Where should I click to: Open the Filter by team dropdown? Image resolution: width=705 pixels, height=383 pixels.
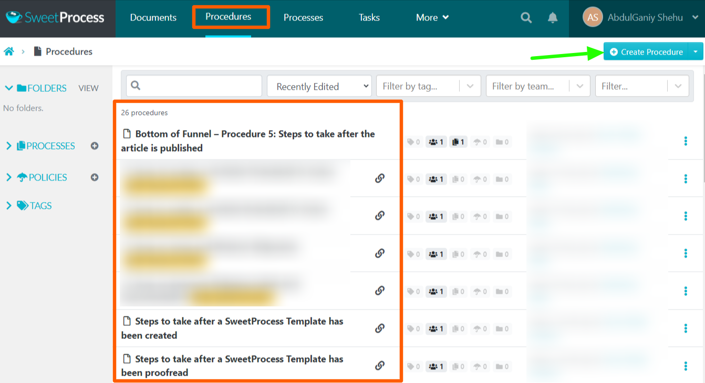538,86
